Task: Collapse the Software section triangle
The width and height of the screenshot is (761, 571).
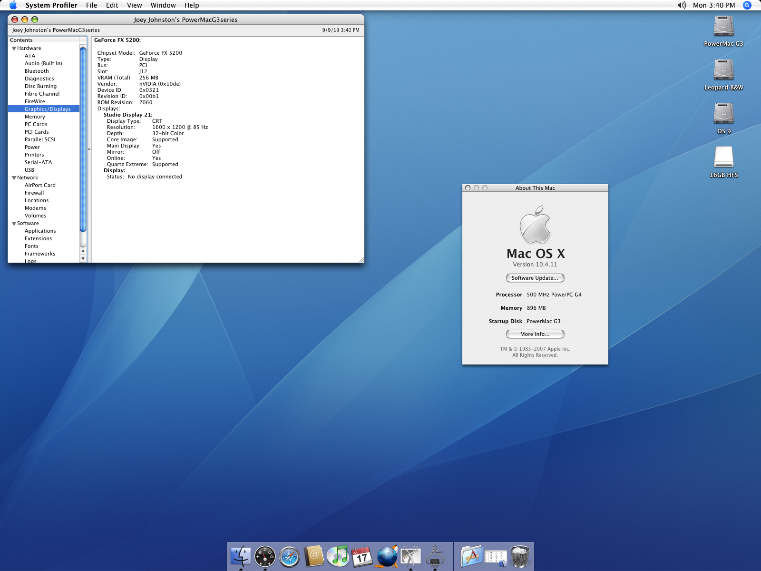Action: 14,224
